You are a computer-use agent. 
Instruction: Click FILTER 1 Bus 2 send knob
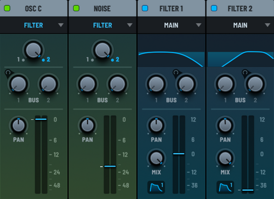pos(186,84)
